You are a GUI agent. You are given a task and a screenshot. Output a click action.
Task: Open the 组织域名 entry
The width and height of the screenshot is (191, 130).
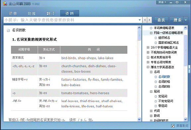(164, 38)
